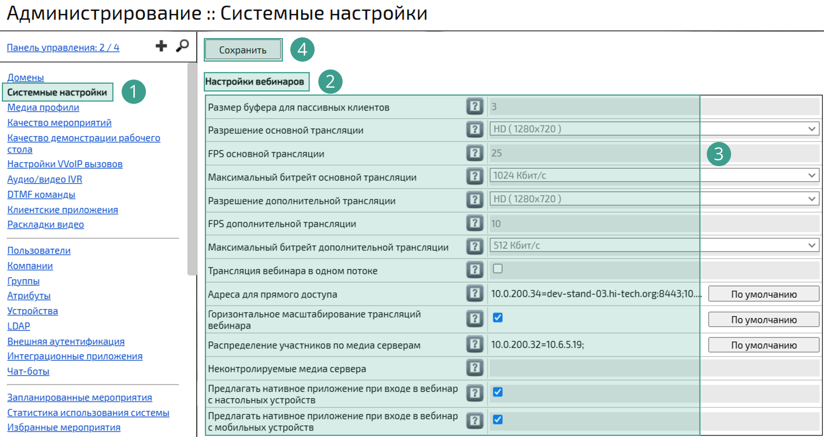Open help for FPS основной трансляции
The image size is (824, 437).
click(x=474, y=153)
